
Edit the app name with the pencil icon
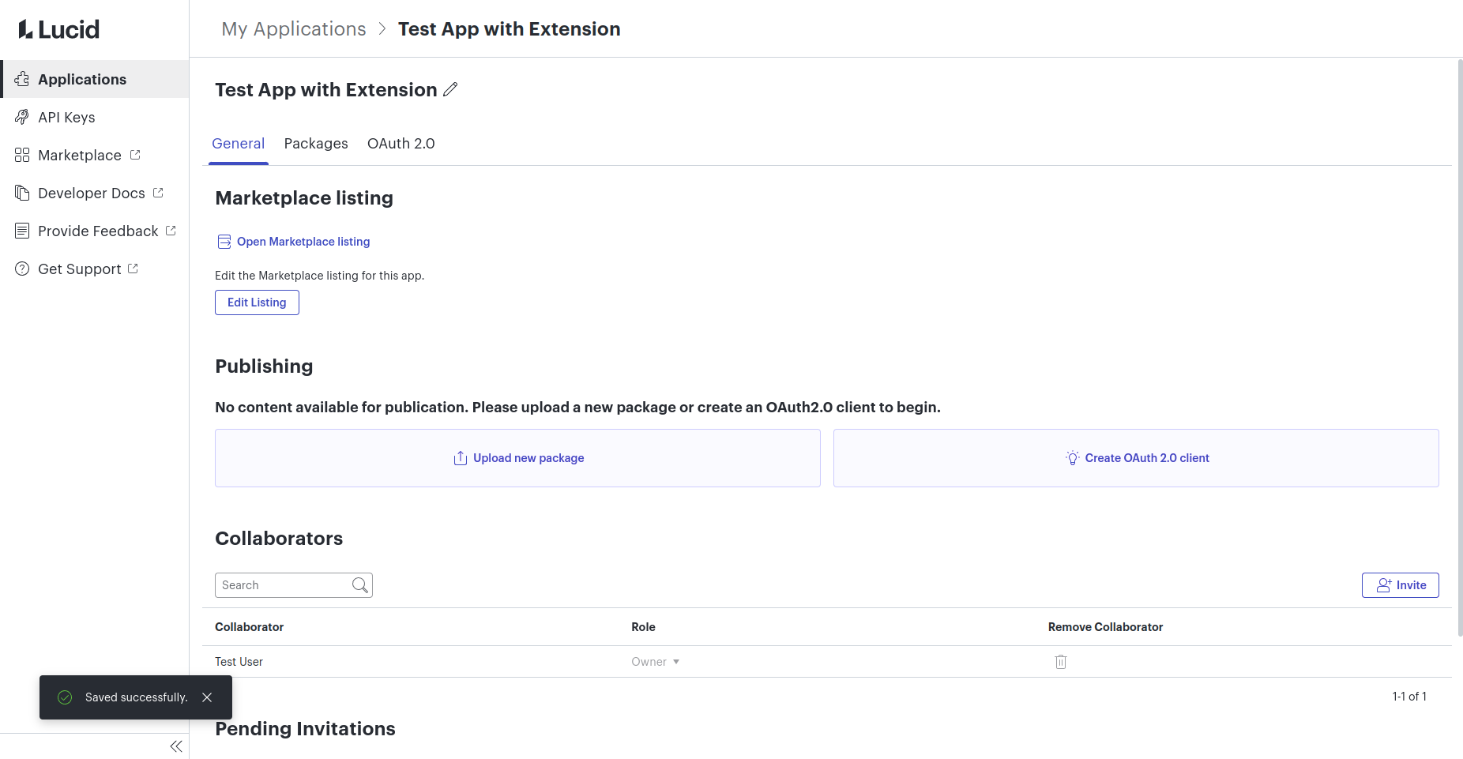[450, 89]
